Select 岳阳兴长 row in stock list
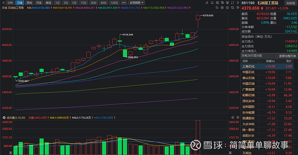 [x=267, y=136]
